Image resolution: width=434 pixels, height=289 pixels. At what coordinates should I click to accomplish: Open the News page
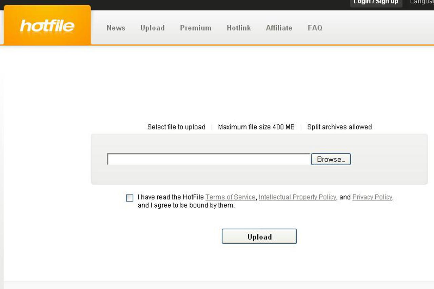pyautogui.click(x=116, y=28)
